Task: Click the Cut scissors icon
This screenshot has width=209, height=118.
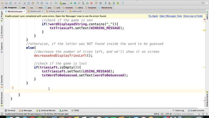Action: pyautogui.click(x=25, y=3)
